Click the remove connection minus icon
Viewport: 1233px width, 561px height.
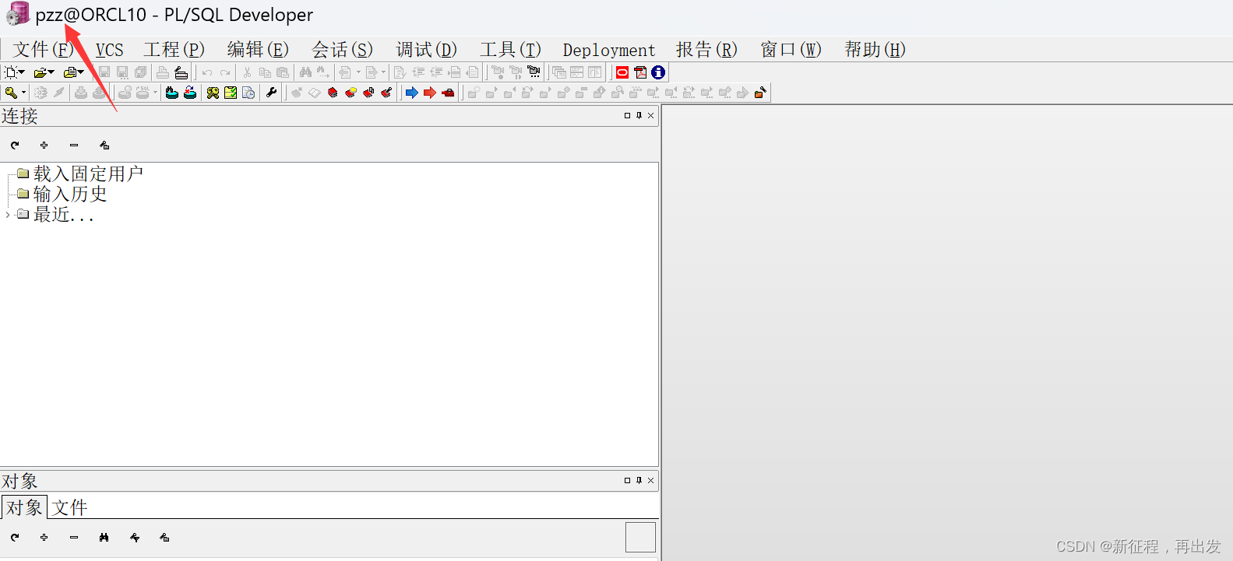[74, 146]
